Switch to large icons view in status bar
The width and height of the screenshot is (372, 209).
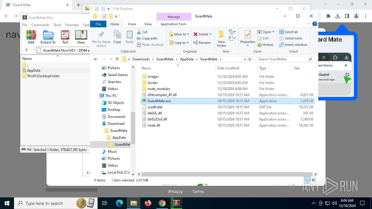point(313,180)
